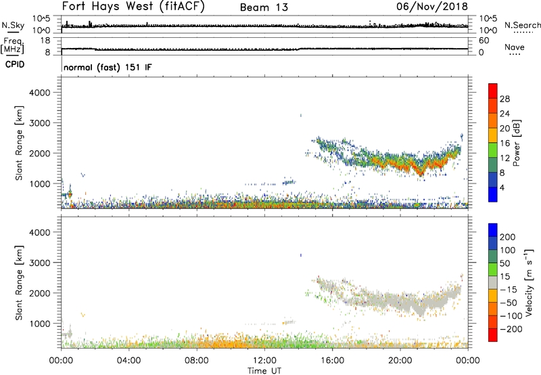Click the date '06/Nov/2018'
The height and width of the screenshot is (375, 541).
coord(432,7)
